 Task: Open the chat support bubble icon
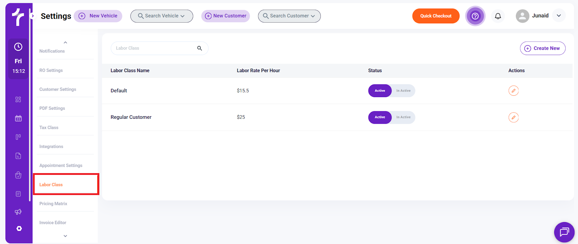(x=564, y=232)
